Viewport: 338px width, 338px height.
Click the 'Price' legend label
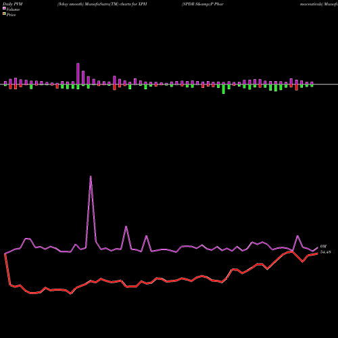pos(11,15)
